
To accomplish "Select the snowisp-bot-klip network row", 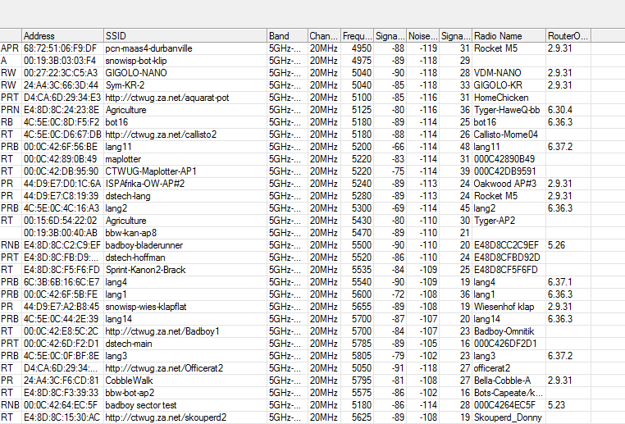I will [141, 61].
